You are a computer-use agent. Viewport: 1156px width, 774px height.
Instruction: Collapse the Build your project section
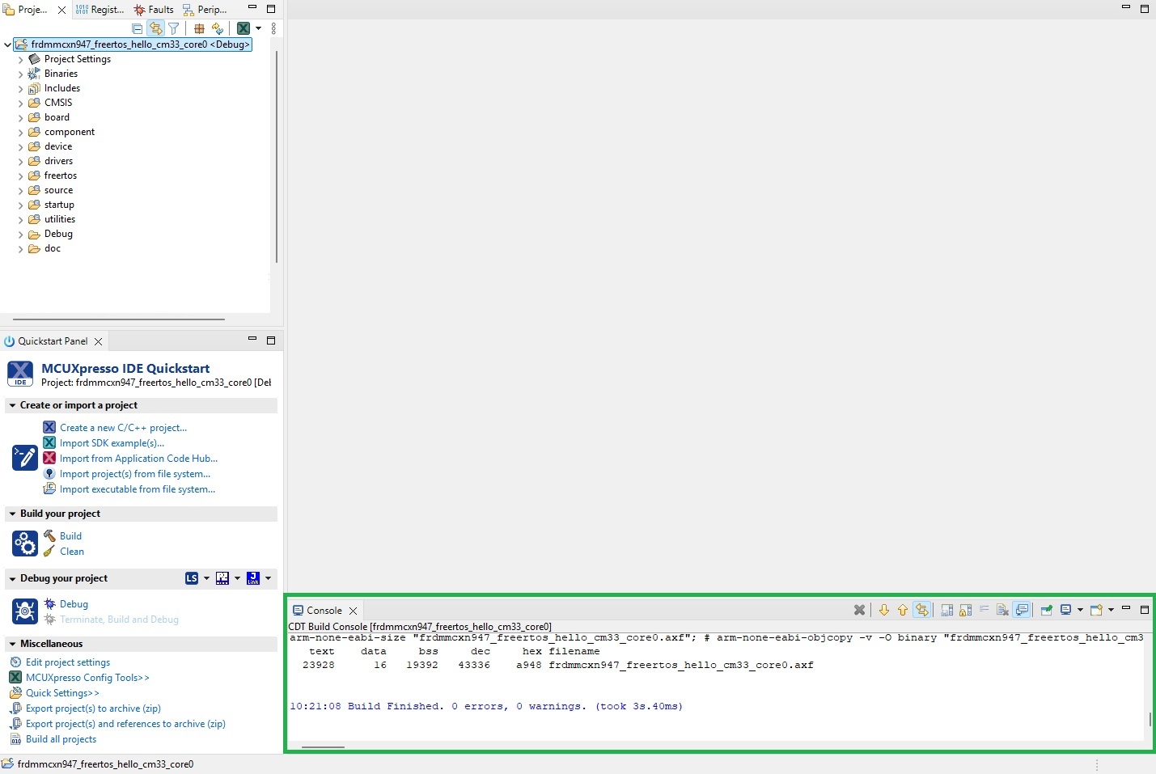tap(11, 514)
